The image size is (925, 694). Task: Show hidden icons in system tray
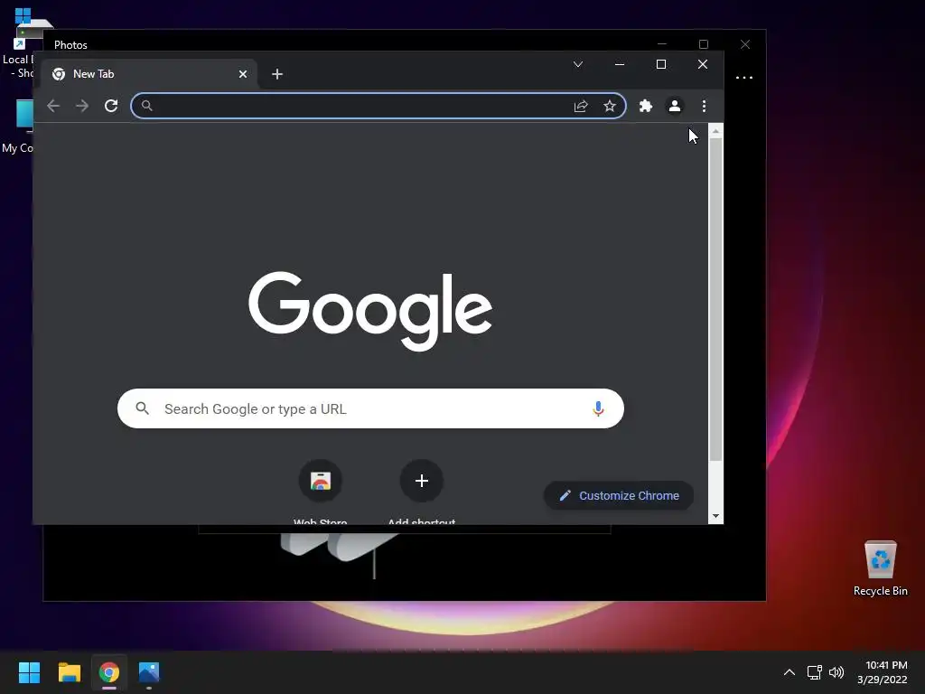(x=790, y=672)
